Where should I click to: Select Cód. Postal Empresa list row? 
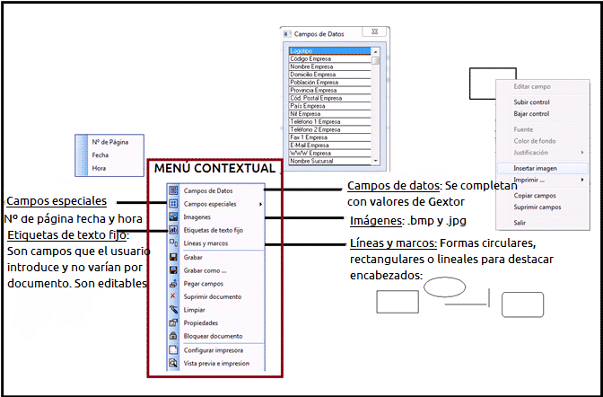click(330, 98)
